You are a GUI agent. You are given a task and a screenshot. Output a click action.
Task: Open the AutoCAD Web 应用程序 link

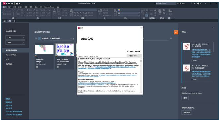pyautogui.click(x=14, y=115)
